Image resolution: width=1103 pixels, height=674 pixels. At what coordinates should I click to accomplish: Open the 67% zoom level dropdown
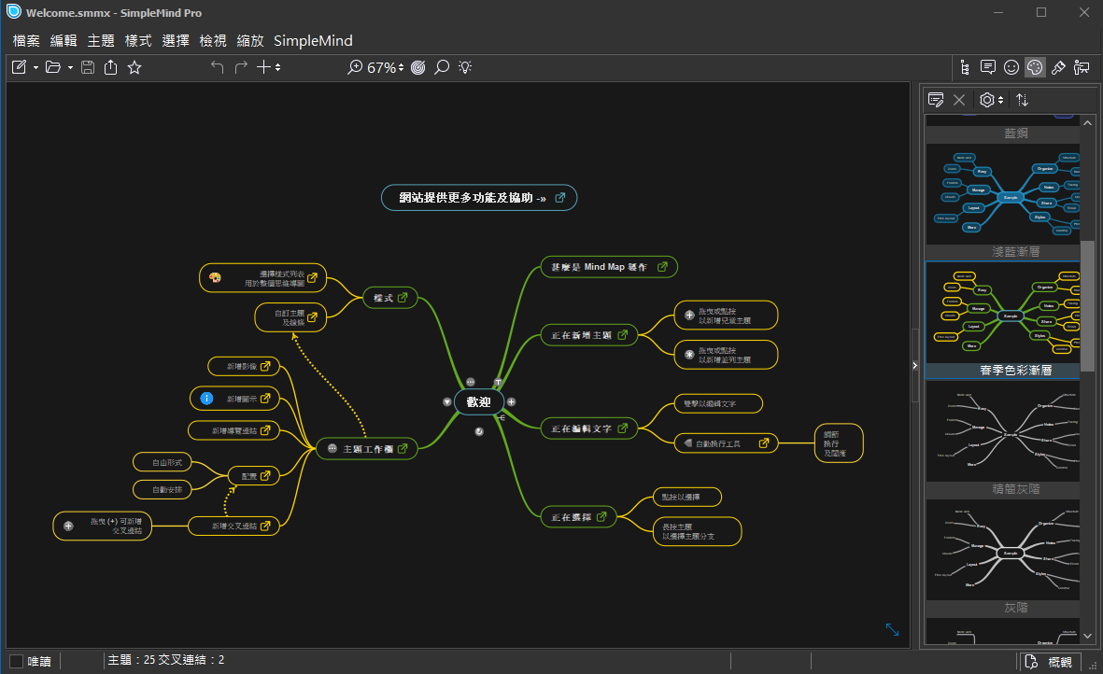[x=386, y=67]
